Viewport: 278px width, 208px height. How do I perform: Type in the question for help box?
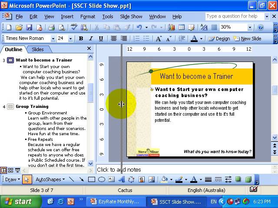pyautogui.click(x=235, y=16)
